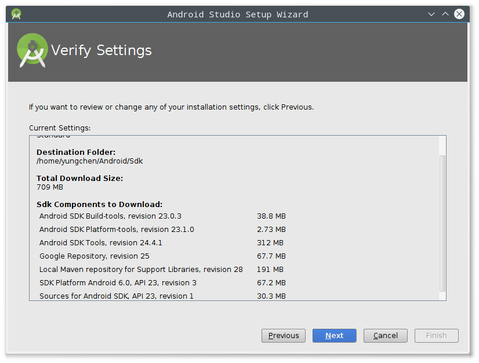Click the Android Studio title bar icon
This screenshot has height=363, width=479.
coord(16,14)
